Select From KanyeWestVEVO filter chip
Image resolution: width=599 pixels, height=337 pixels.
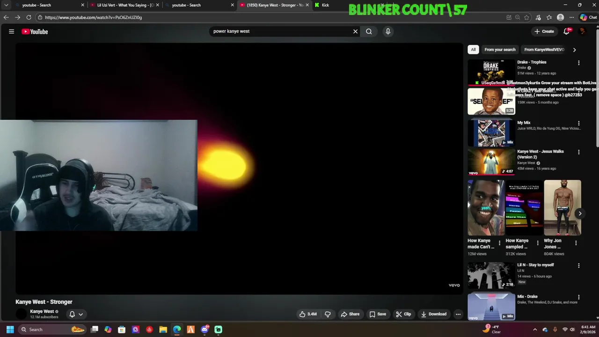point(544,50)
